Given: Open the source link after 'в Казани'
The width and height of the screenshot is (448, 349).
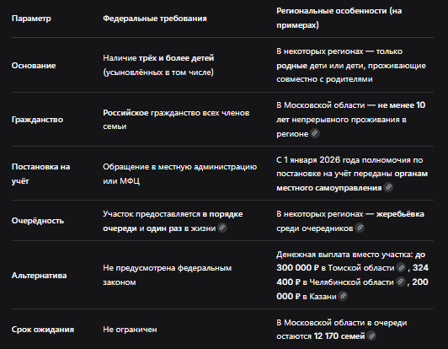Looking at the screenshot, I should click(343, 296).
